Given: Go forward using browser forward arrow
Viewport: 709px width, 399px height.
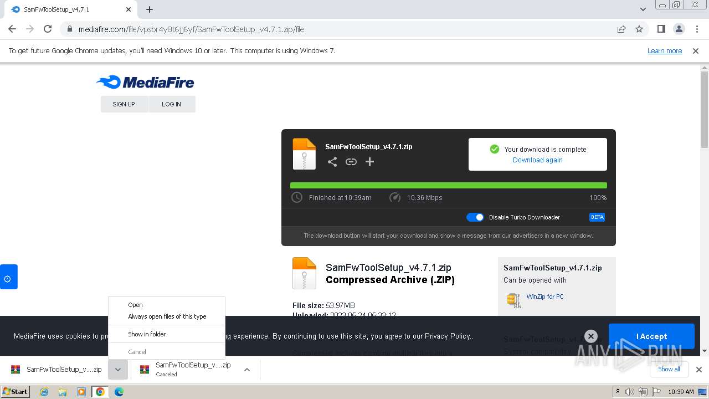Looking at the screenshot, I should click(30, 29).
